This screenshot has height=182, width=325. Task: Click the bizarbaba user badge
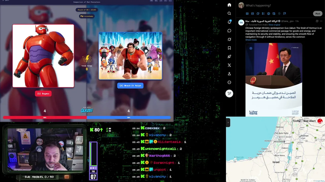(87, 16)
